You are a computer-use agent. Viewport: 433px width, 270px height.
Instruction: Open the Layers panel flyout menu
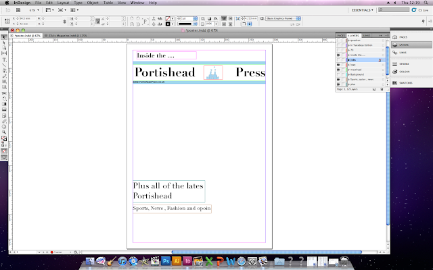386,36
